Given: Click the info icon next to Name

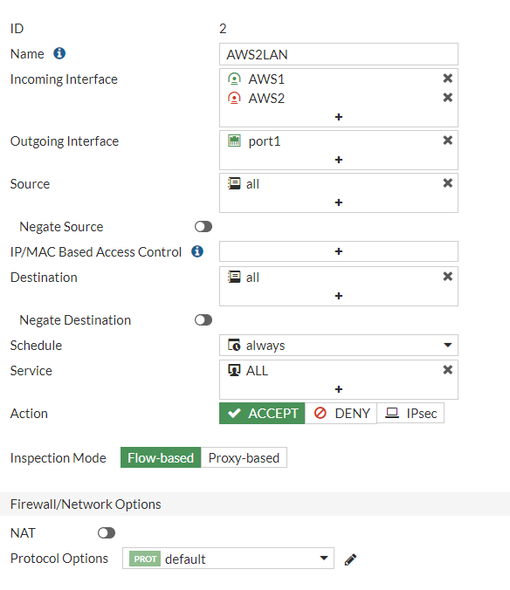Looking at the screenshot, I should (x=59, y=53).
